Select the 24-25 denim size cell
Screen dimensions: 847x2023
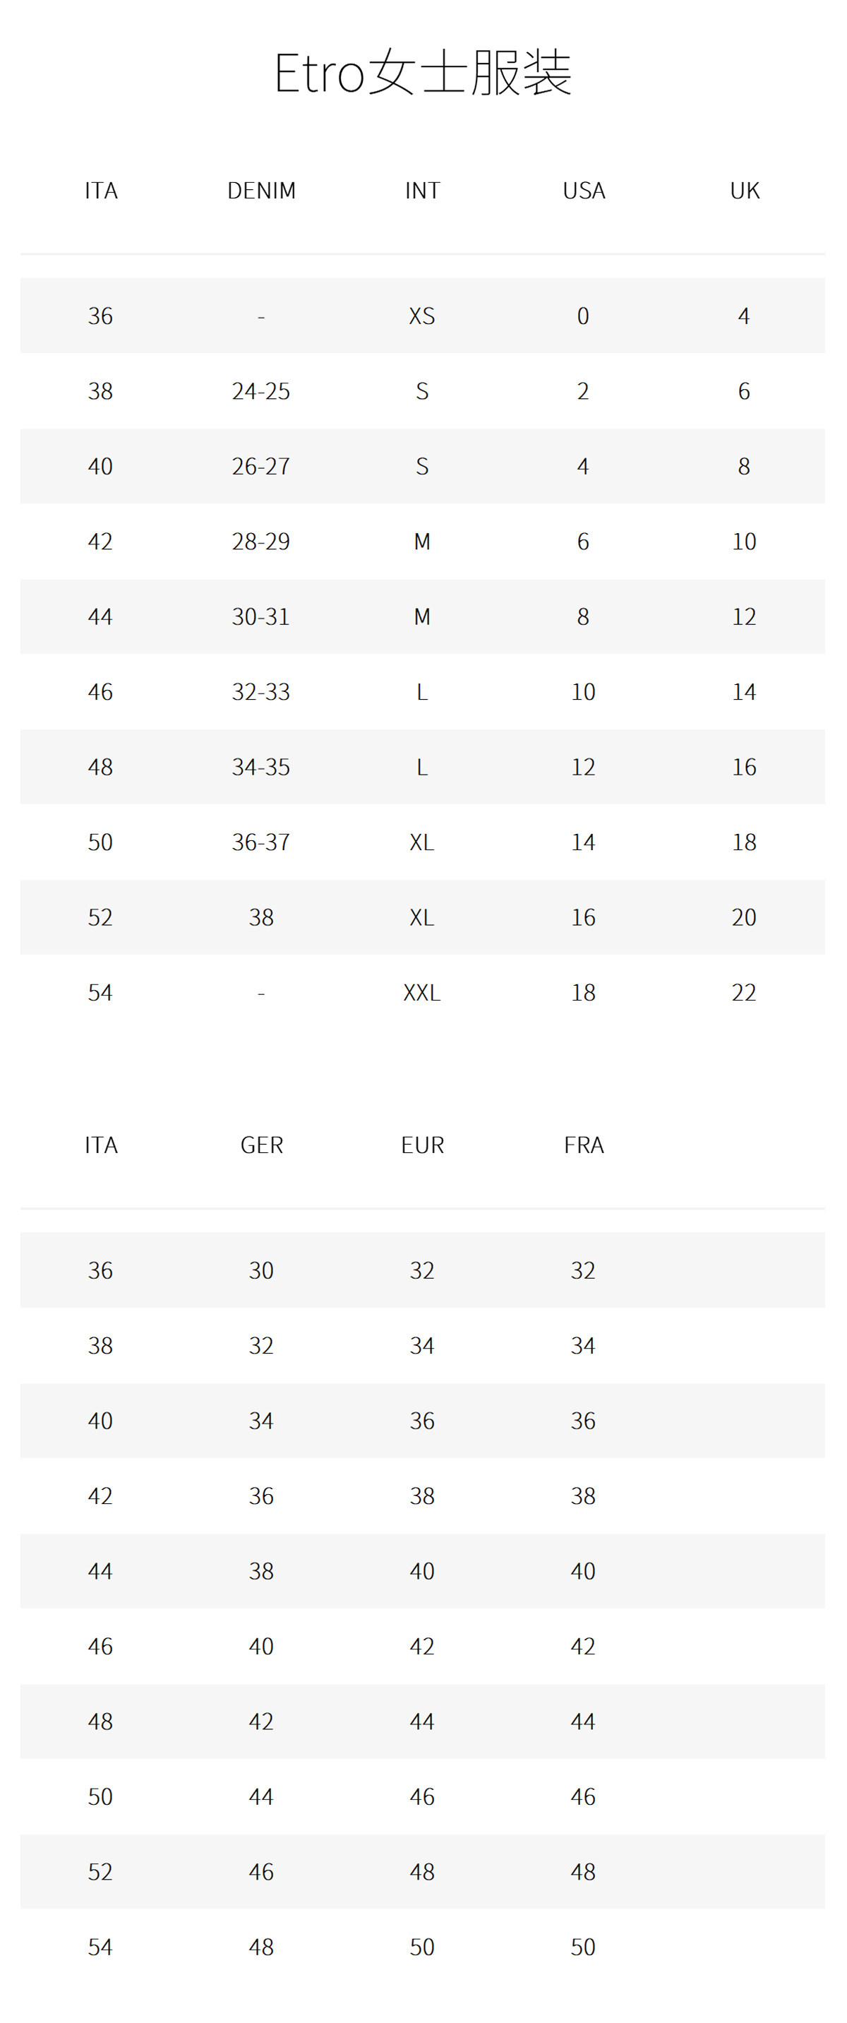pyautogui.click(x=261, y=391)
